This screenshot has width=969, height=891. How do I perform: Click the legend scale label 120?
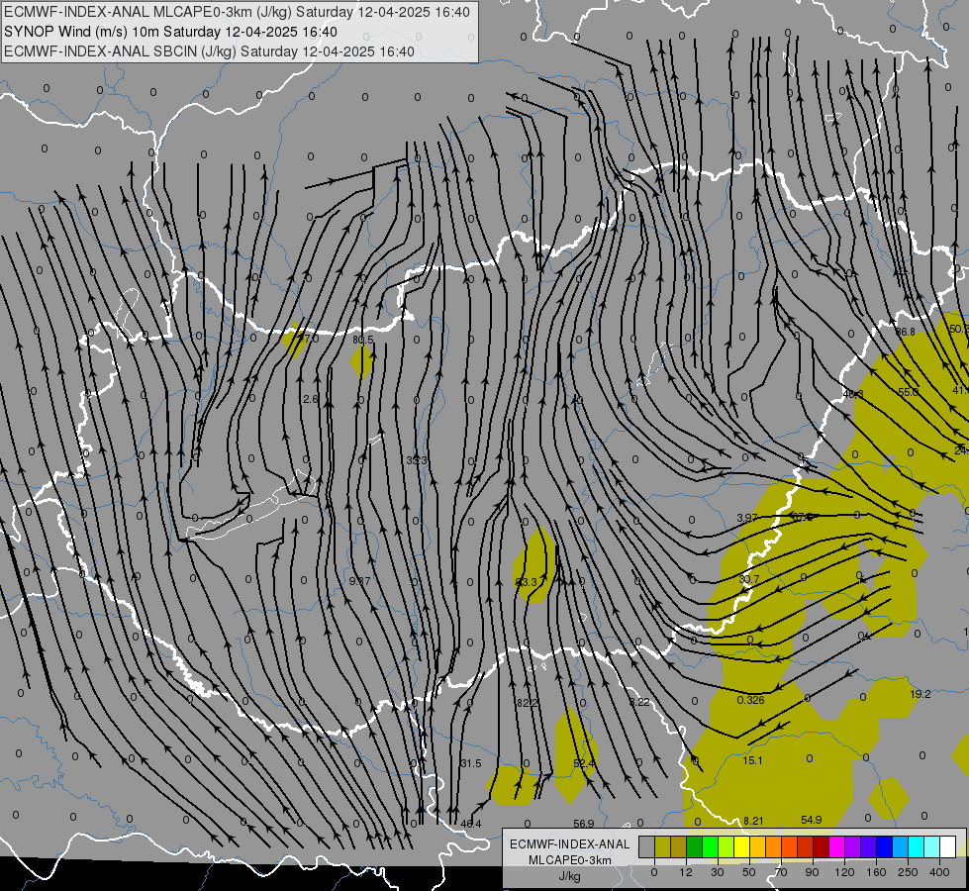pos(844,872)
